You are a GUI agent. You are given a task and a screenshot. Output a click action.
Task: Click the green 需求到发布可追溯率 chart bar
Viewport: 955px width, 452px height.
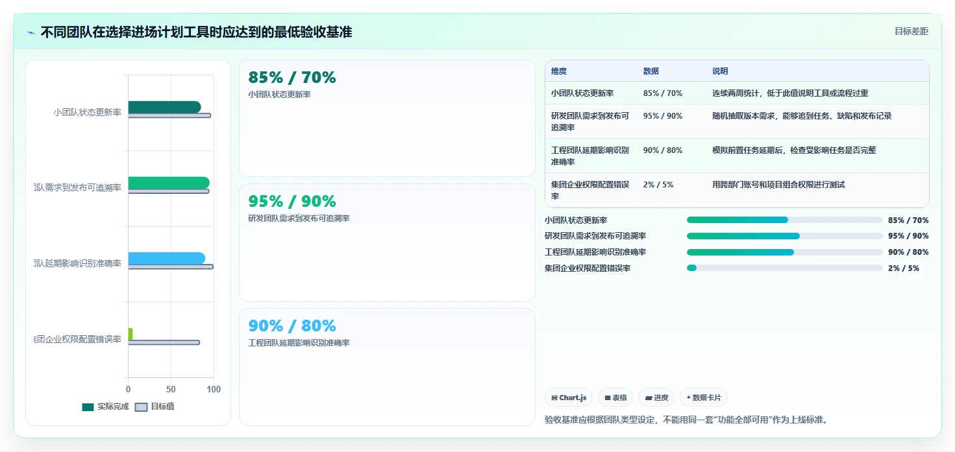click(x=169, y=183)
